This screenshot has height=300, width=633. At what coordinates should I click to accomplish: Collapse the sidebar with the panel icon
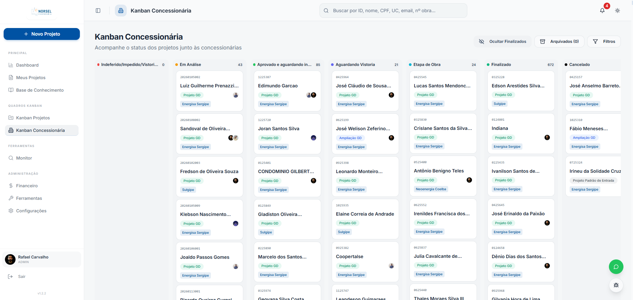click(x=98, y=10)
